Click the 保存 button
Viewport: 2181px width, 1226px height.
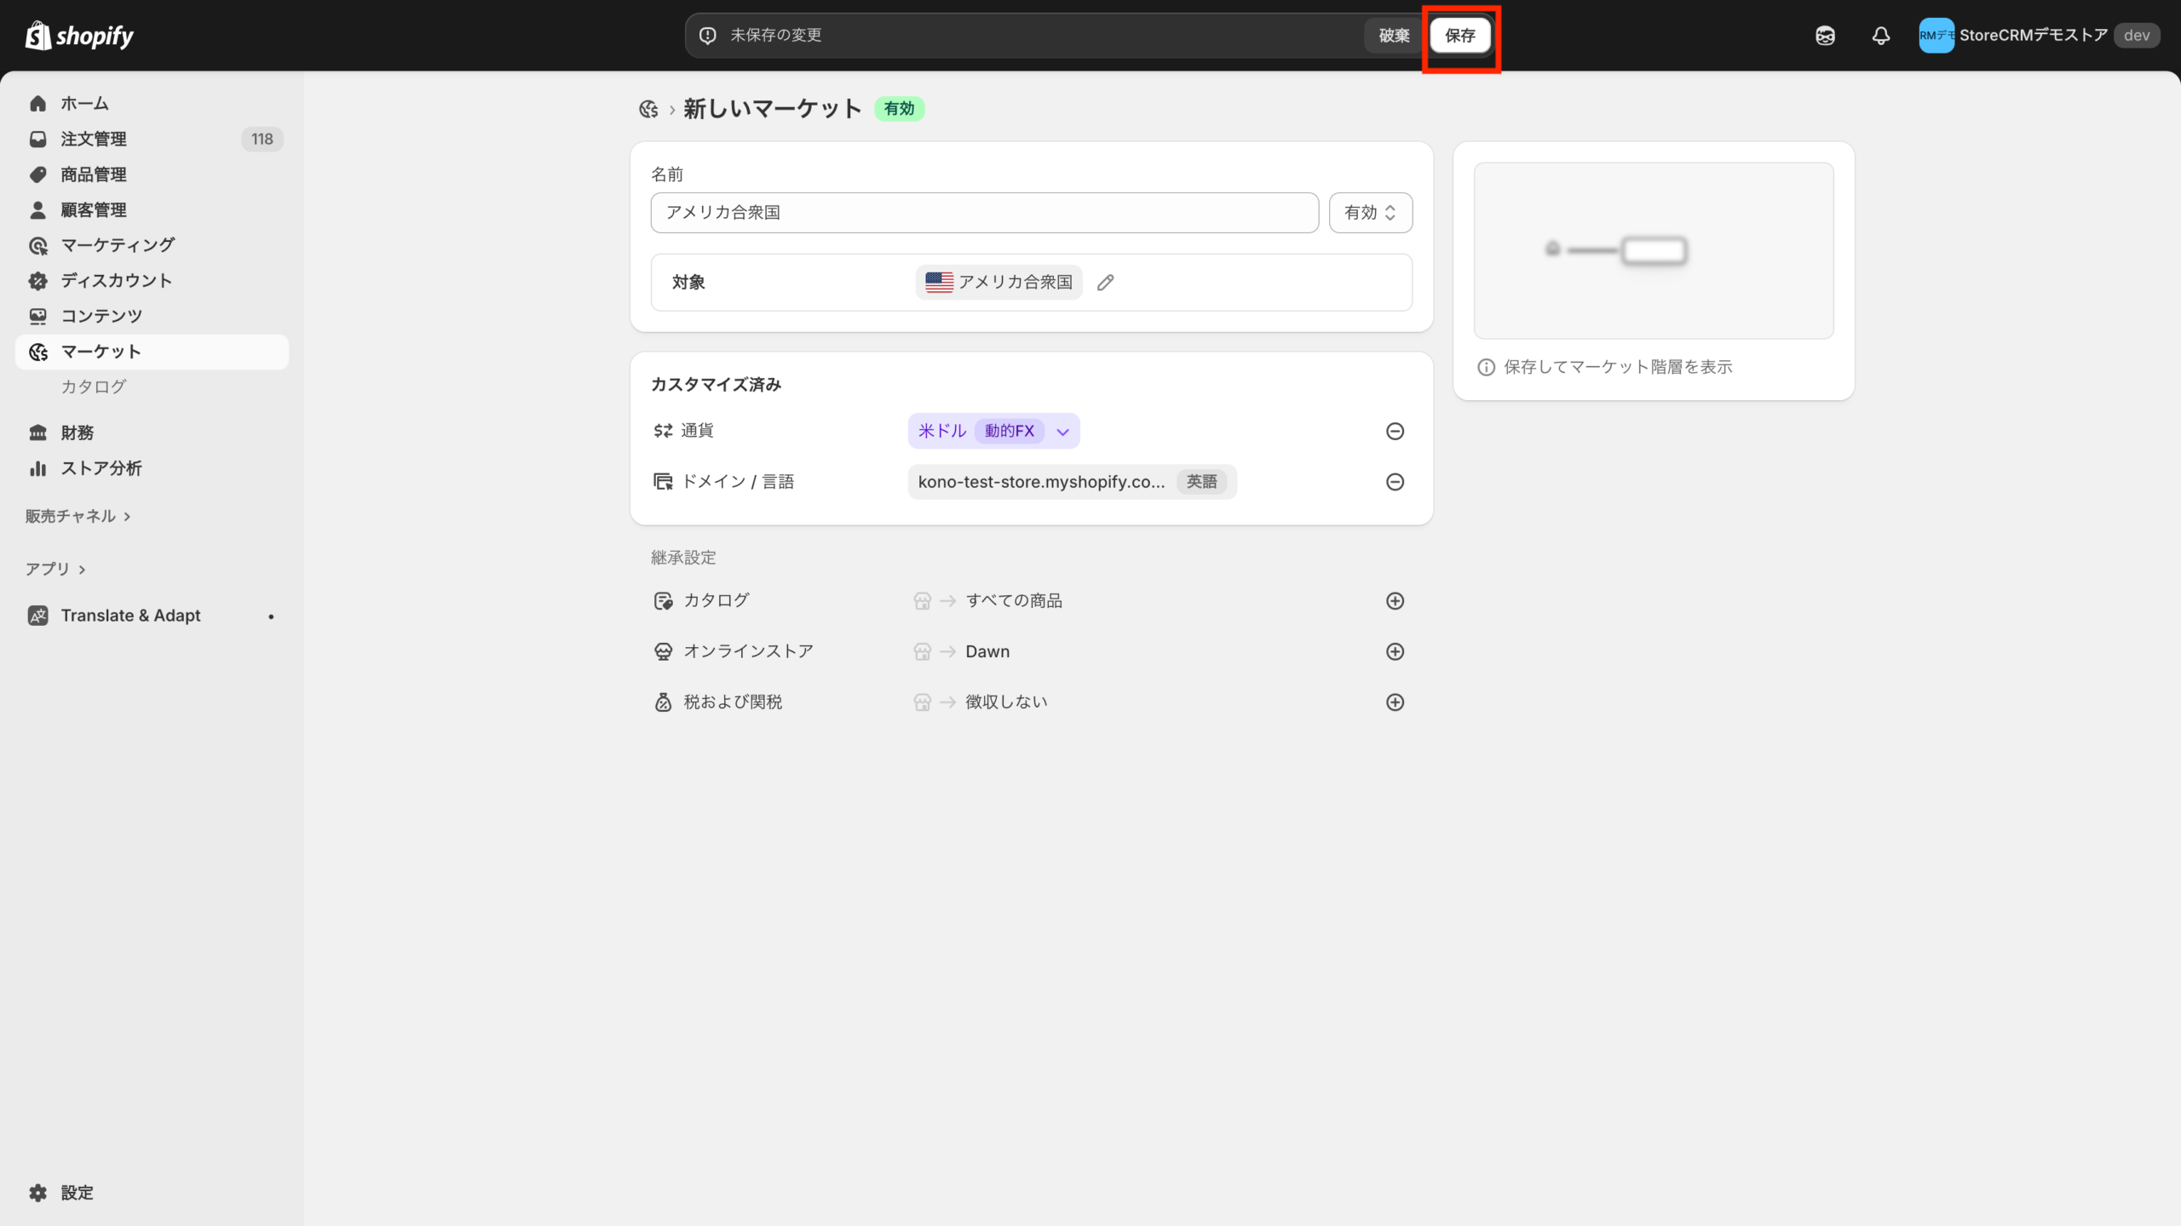pos(1459,36)
